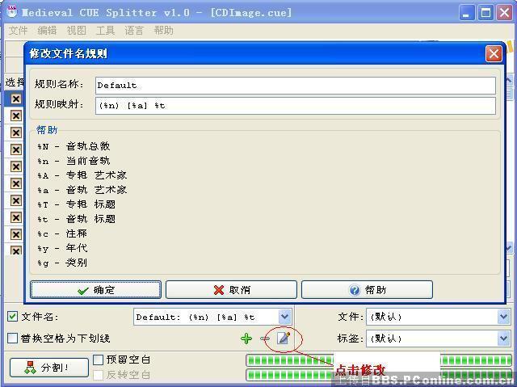Click the pencil edit-rule icon
This screenshot has width=517, height=387.
(x=284, y=338)
